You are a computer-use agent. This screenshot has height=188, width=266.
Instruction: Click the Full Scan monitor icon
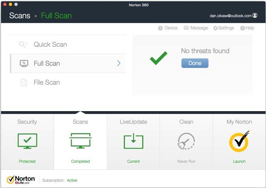click(24, 64)
